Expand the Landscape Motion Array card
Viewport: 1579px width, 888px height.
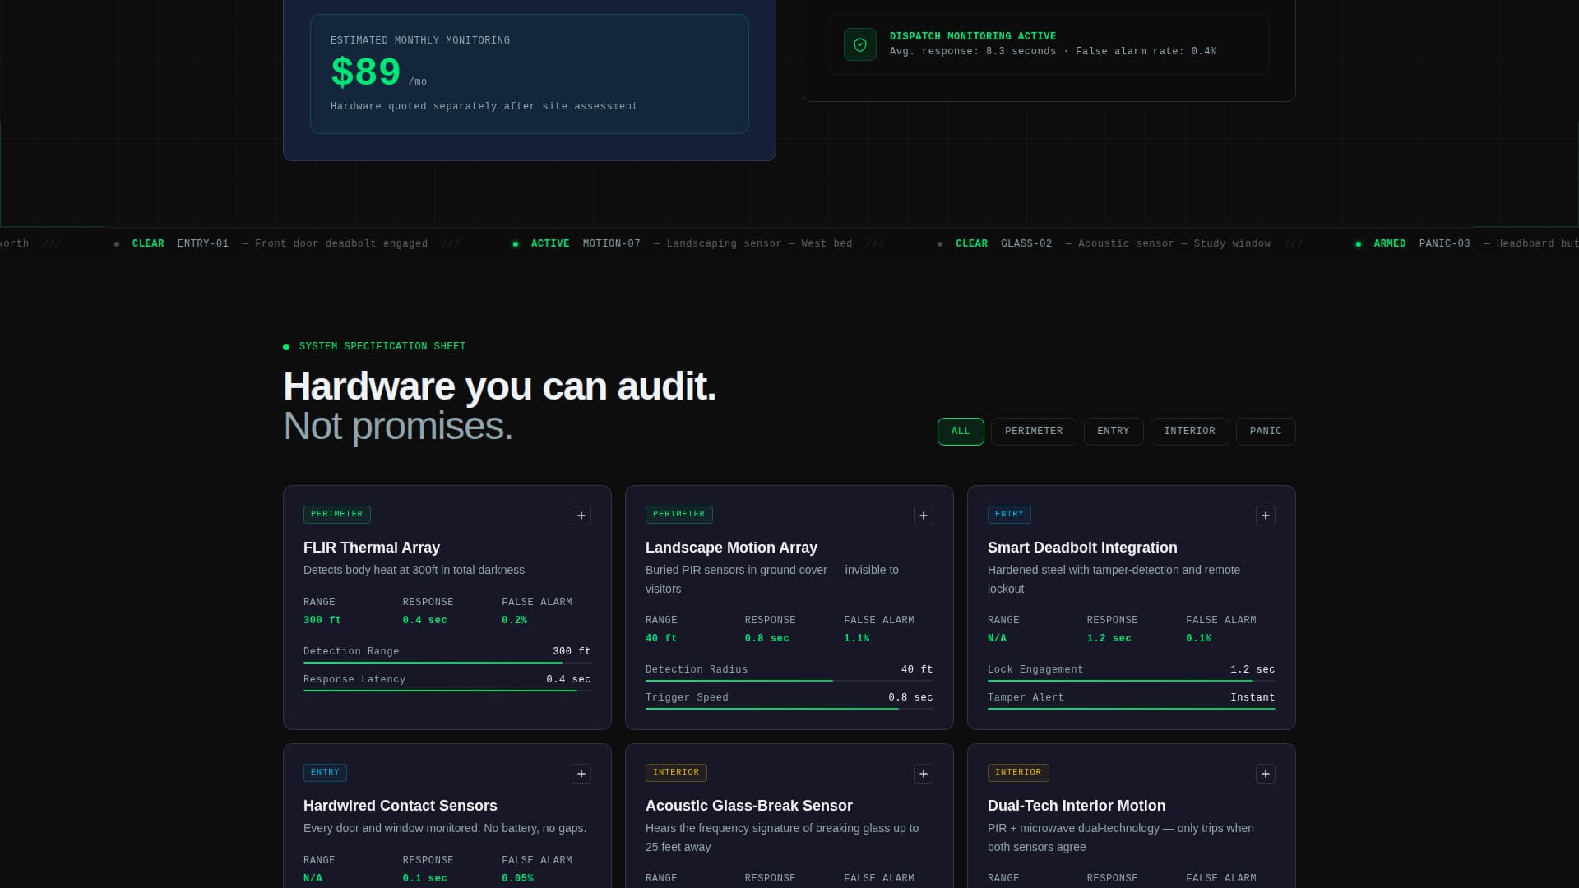[x=923, y=516]
